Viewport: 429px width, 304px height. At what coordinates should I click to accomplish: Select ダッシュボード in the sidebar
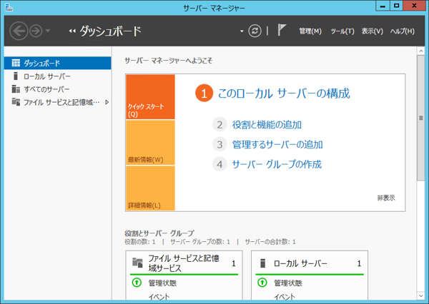[58, 63]
